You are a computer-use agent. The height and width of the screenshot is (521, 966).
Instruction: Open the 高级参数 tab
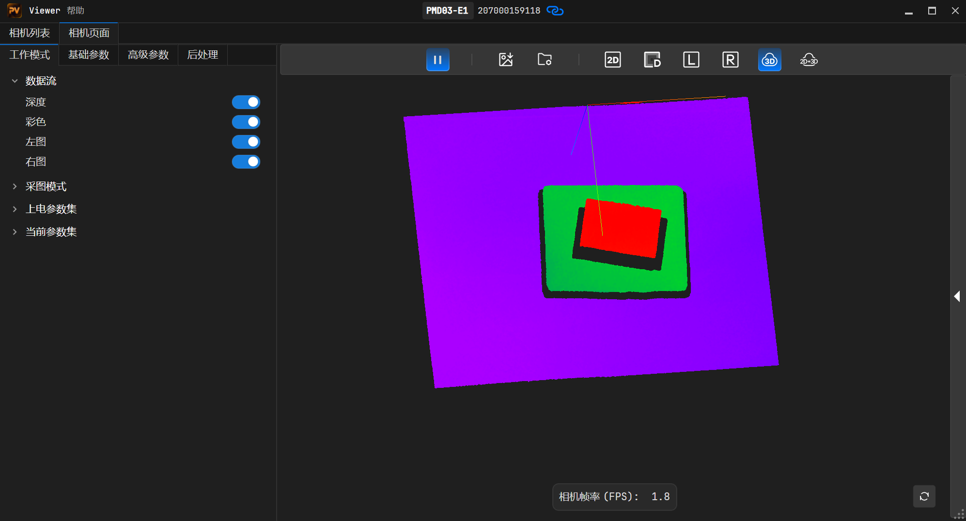coord(148,55)
